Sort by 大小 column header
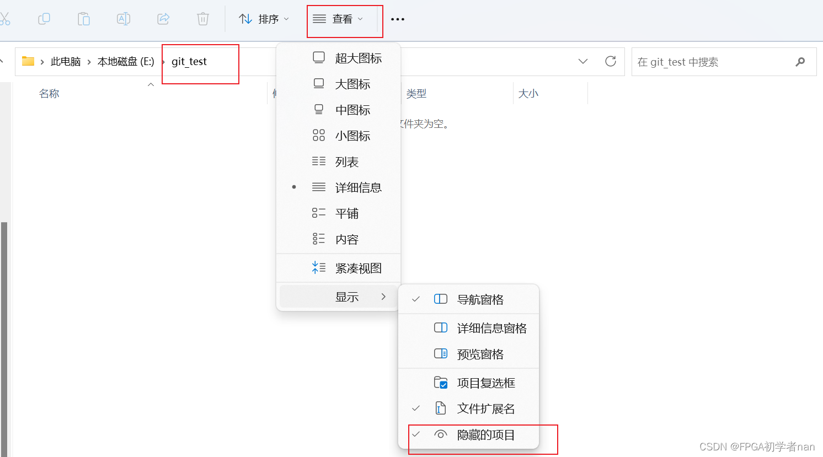 (x=528, y=94)
